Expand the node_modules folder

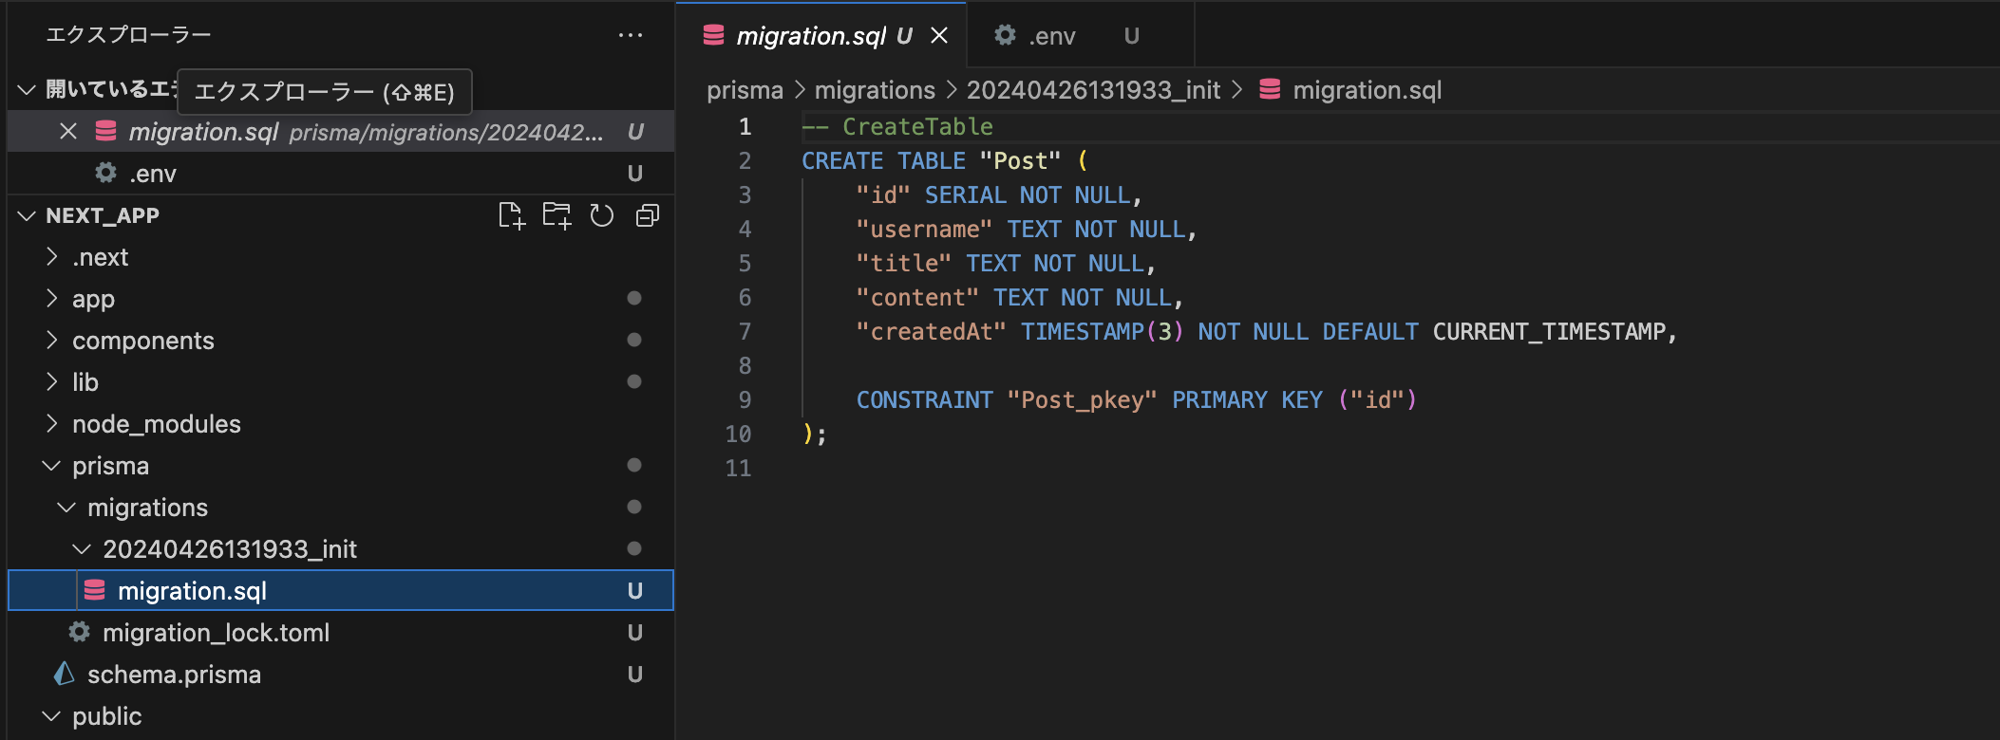click(x=53, y=423)
